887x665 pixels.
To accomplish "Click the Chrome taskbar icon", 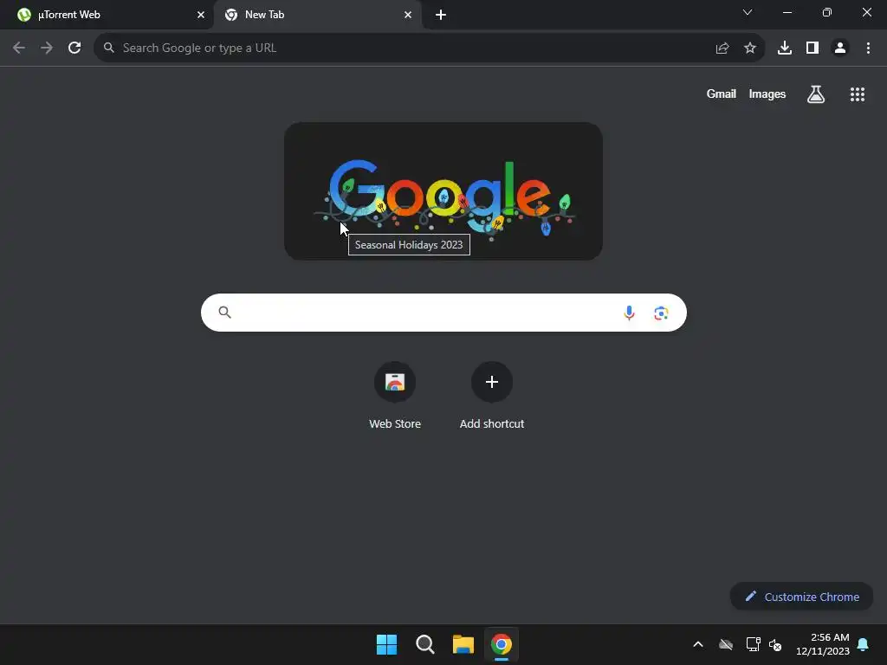I will click(x=502, y=644).
